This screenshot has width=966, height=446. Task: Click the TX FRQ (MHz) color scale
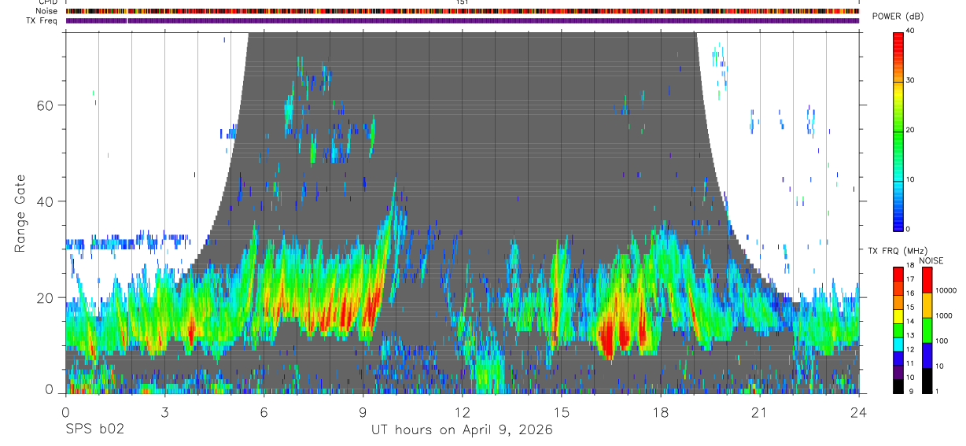pos(898,330)
